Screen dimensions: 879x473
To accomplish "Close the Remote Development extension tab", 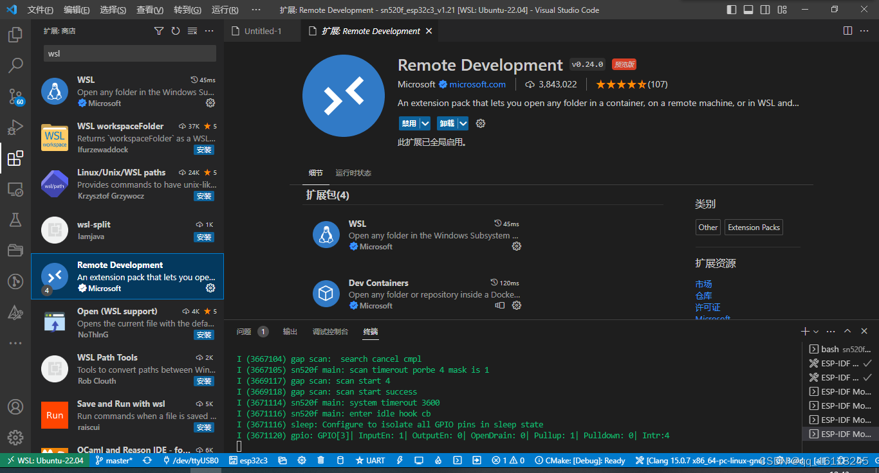I will [429, 31].
